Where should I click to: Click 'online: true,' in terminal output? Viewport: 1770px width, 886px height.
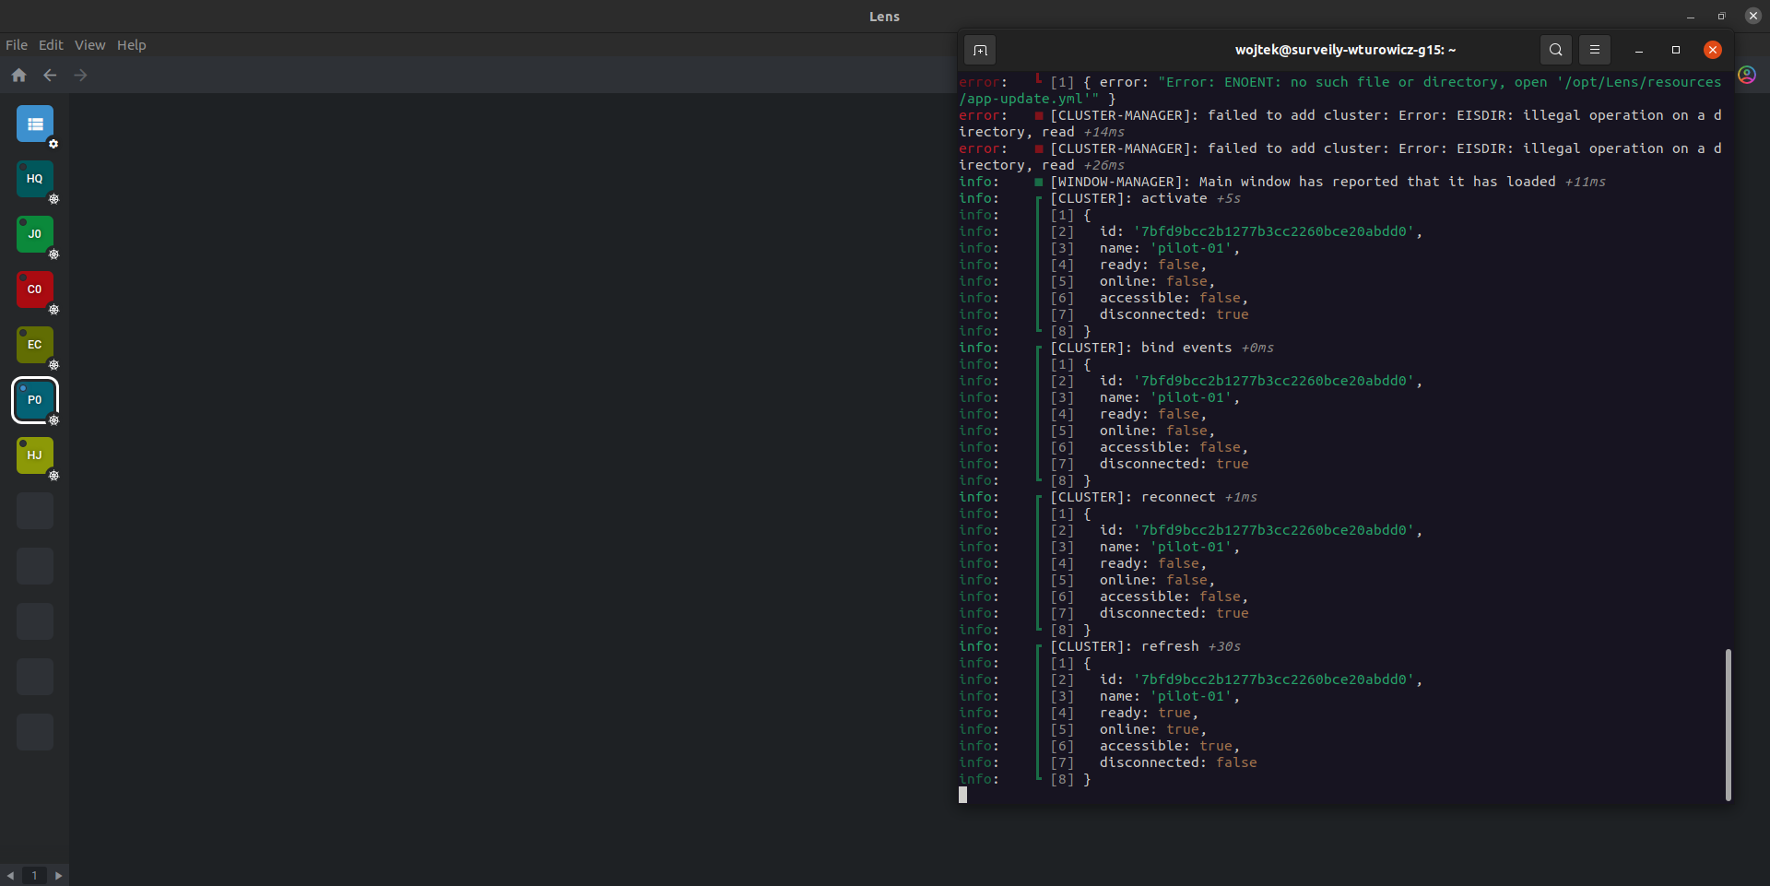coord(1153,729)
